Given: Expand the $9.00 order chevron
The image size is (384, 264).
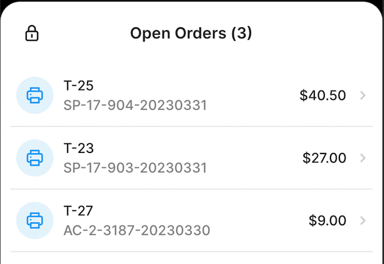Looking at the screenshot, I should pos(363,220).
